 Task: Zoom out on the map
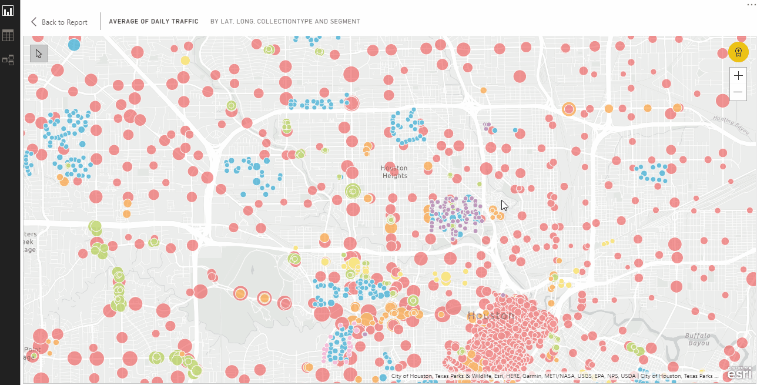(738, 92)
